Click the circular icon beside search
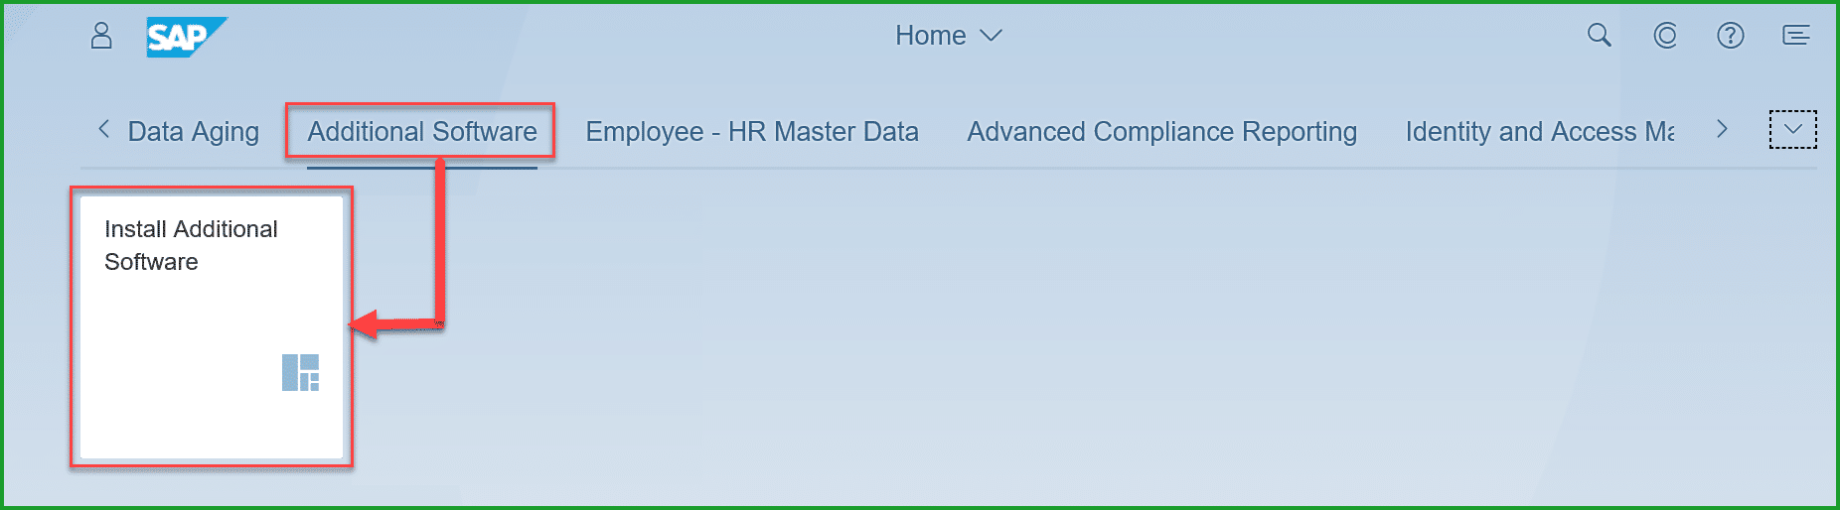The height and width of the screenshot is (510, 1840). coord(1665,36)
